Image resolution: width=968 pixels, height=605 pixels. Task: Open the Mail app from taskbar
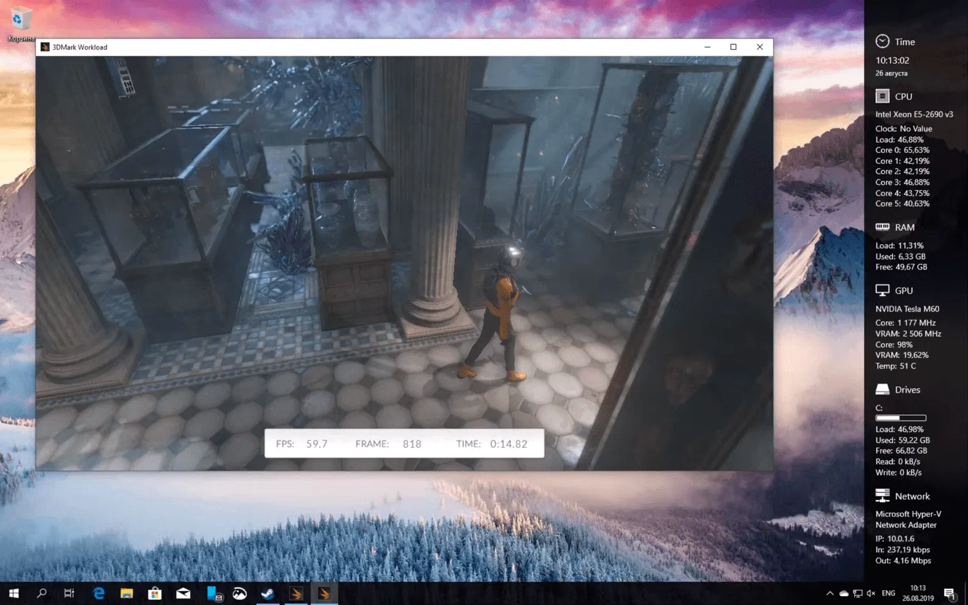coord(183,593)
